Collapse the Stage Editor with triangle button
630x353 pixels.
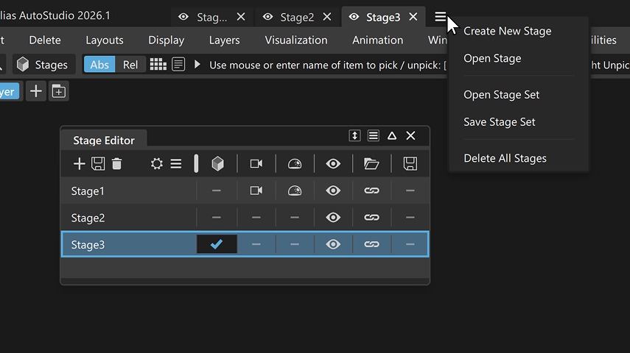[x=392, y=136]
